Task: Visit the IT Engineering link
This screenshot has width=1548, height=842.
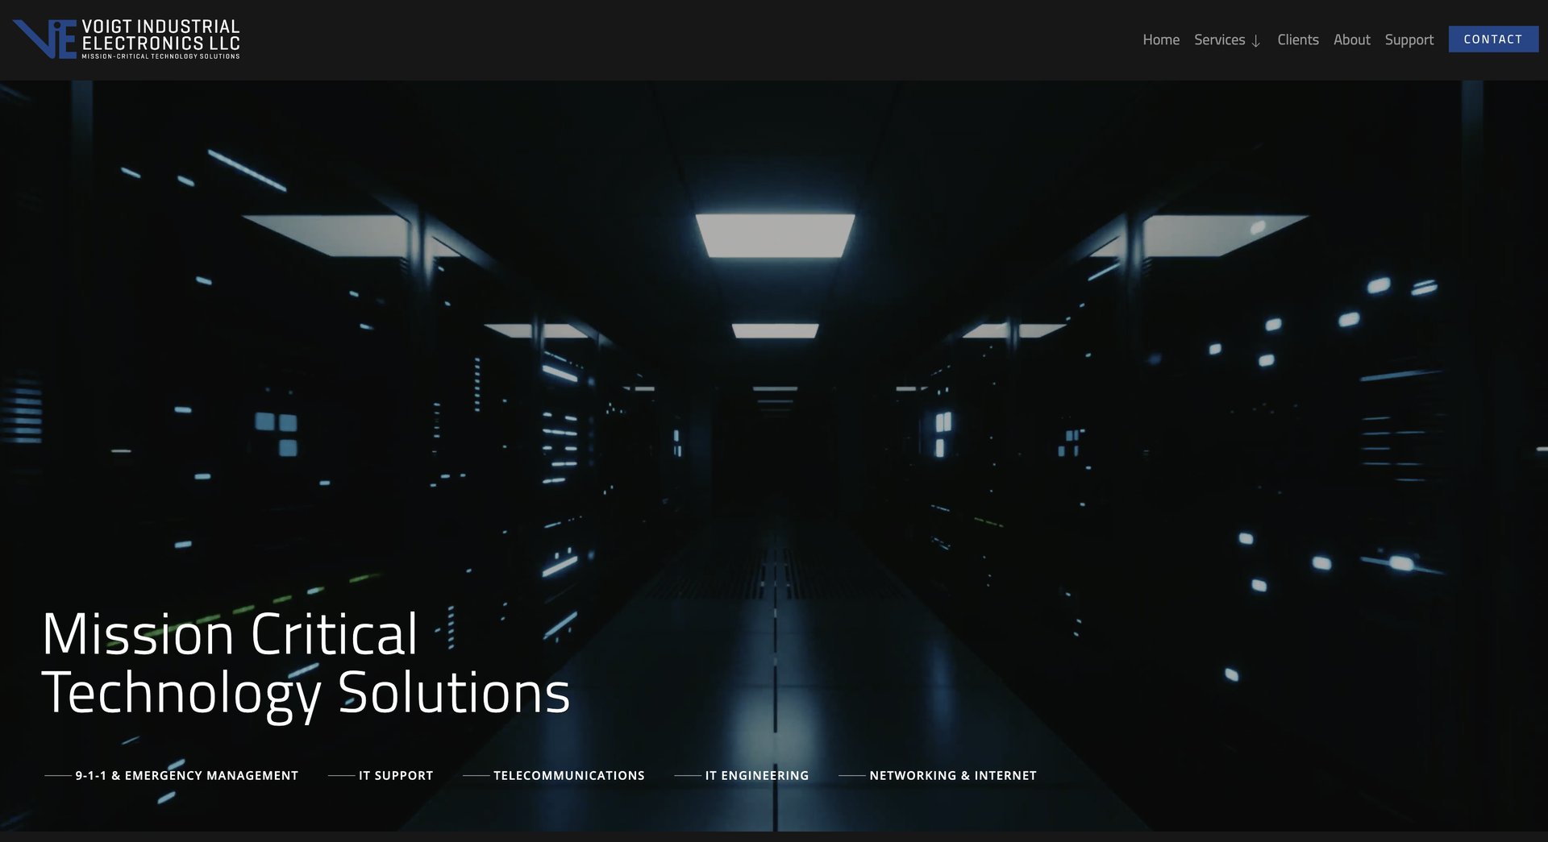Action: [x=757, y=775]
